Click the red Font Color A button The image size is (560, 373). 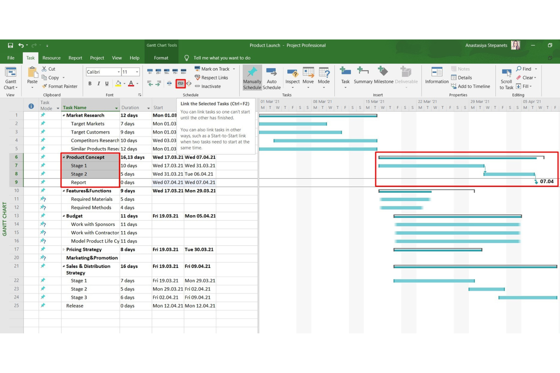[x=131, y=84]
